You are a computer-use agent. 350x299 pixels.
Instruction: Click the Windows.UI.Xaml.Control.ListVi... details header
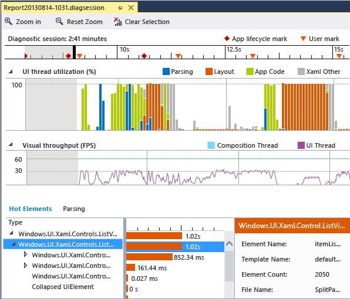click(x=292, y=226)
